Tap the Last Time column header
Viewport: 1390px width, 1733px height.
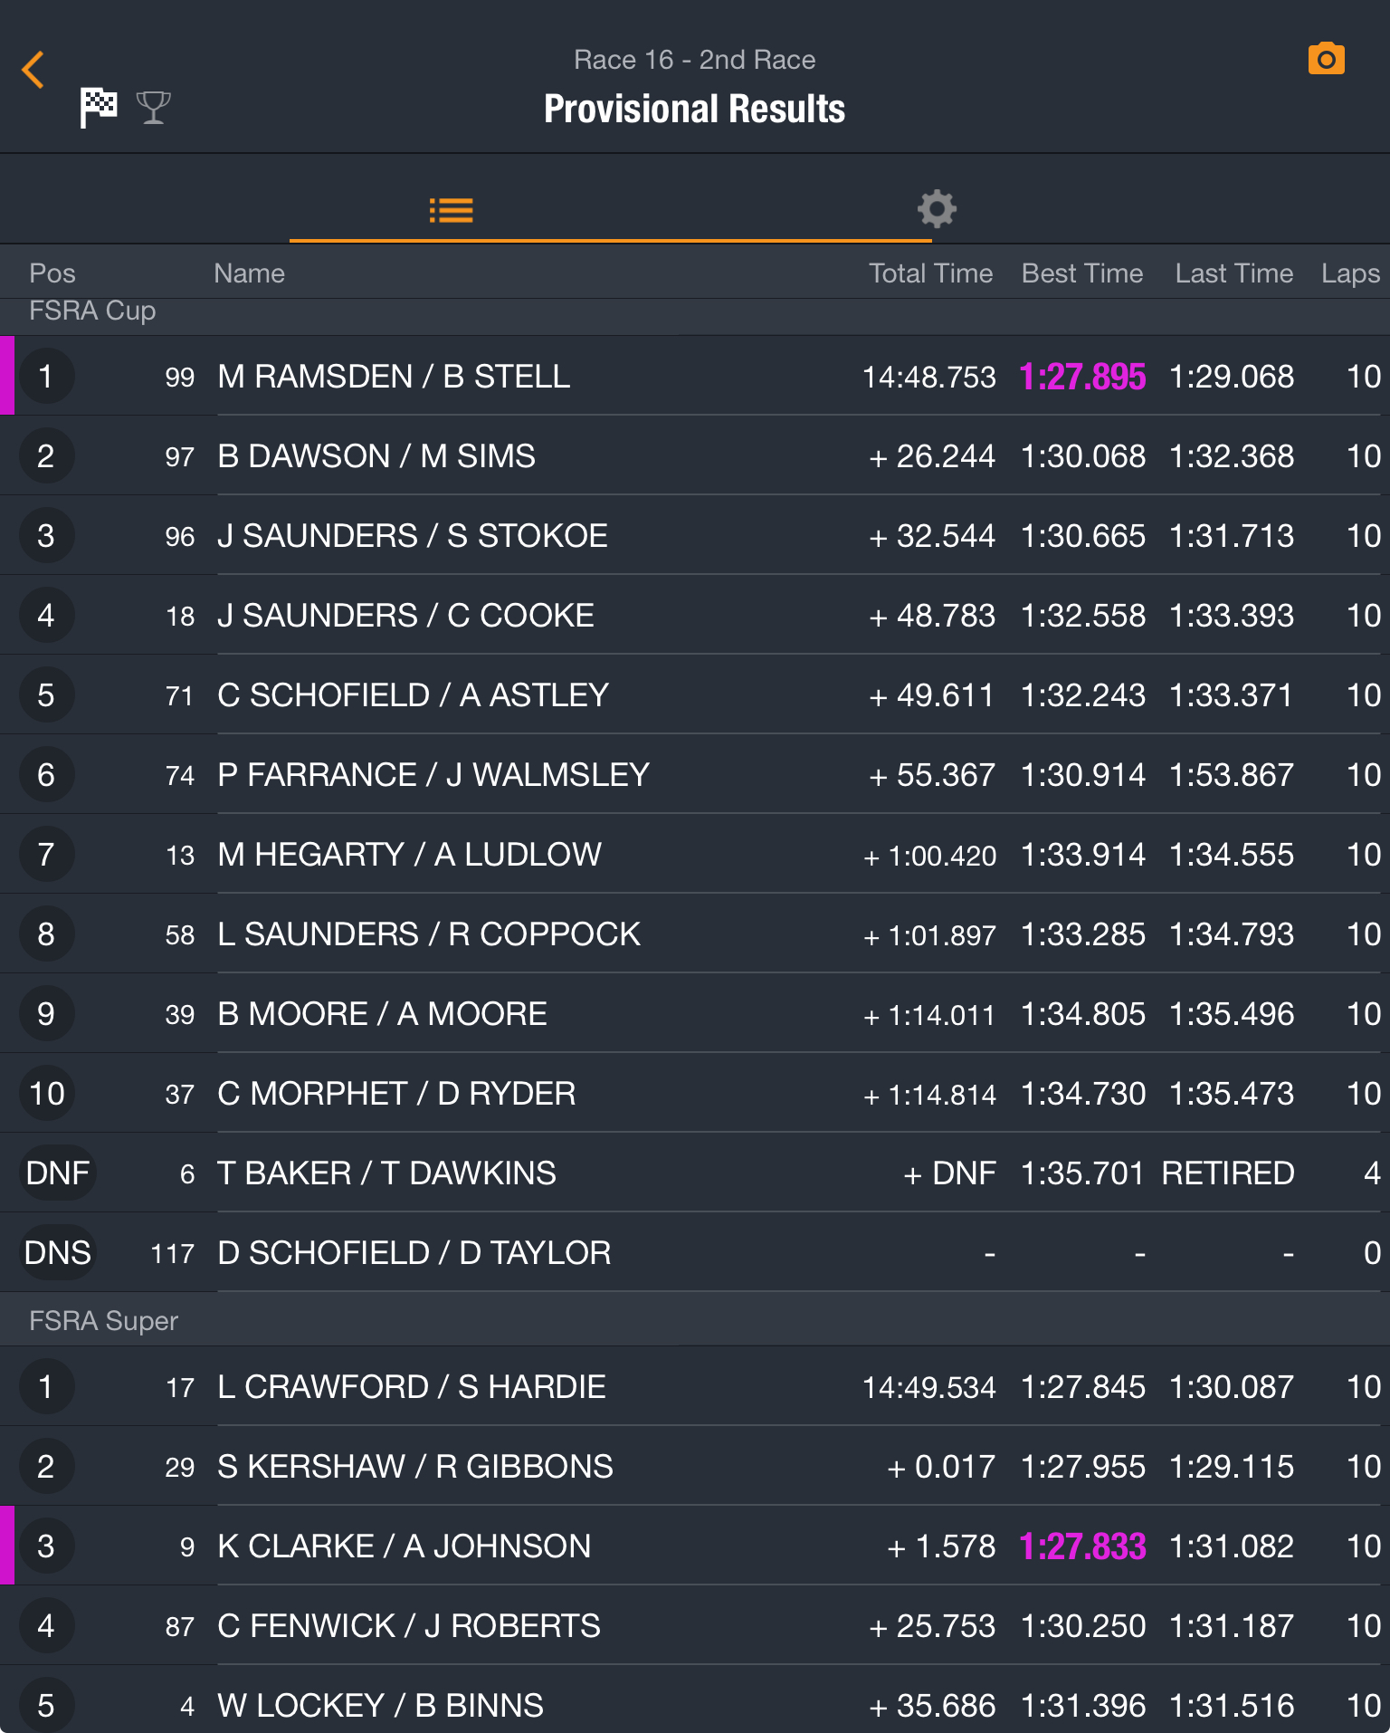pyautogui.click(x=1233, y=273)
